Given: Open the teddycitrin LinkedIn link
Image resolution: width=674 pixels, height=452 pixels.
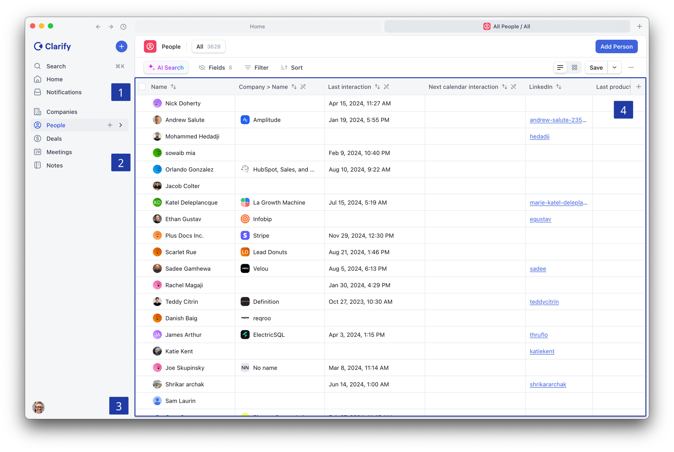Looking at the screenshot, I should (x=544, y=302).
